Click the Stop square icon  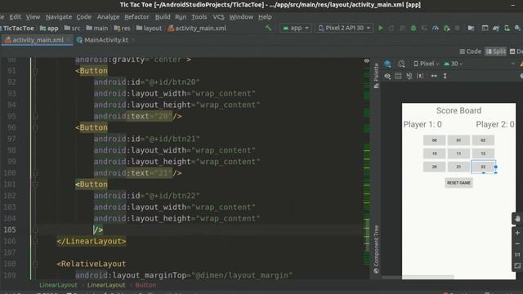[x=458, y=29]
